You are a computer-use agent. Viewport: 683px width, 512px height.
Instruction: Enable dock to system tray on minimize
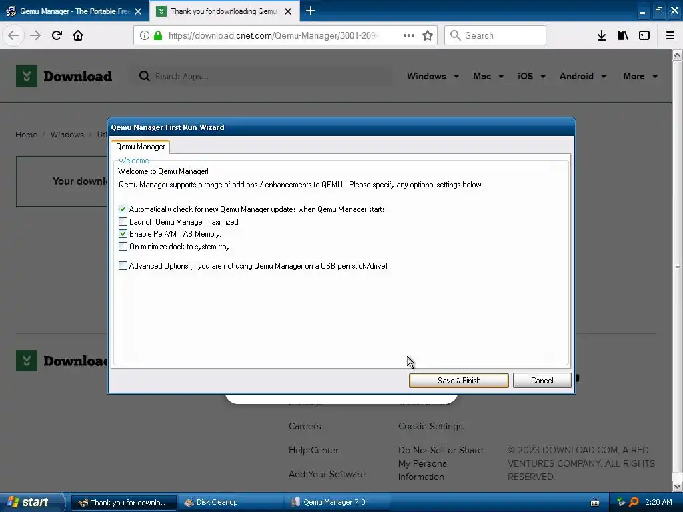(123, 247)
